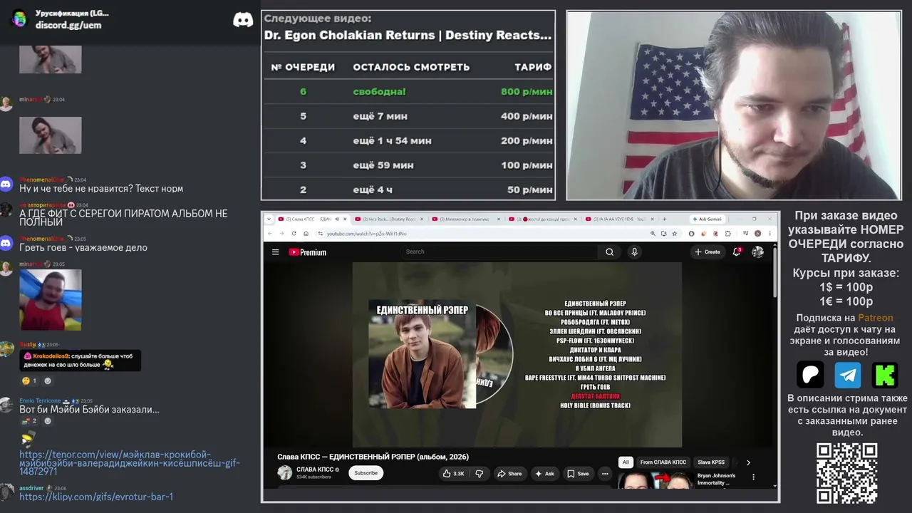
Task: Click the queue row ещё 7 мин
Action: point(408,116)
